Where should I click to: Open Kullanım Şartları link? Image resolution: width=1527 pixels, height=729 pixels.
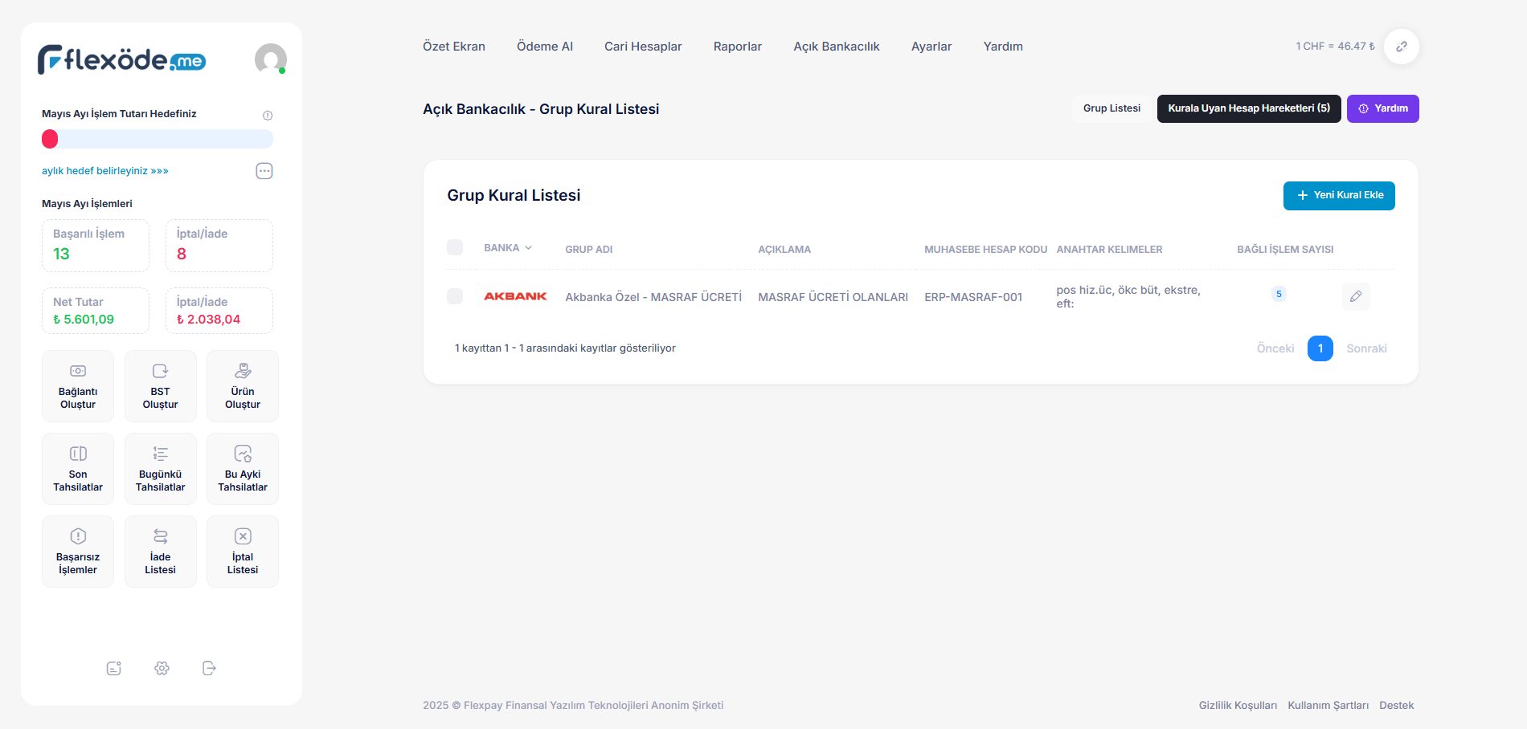coord(1328,706)
